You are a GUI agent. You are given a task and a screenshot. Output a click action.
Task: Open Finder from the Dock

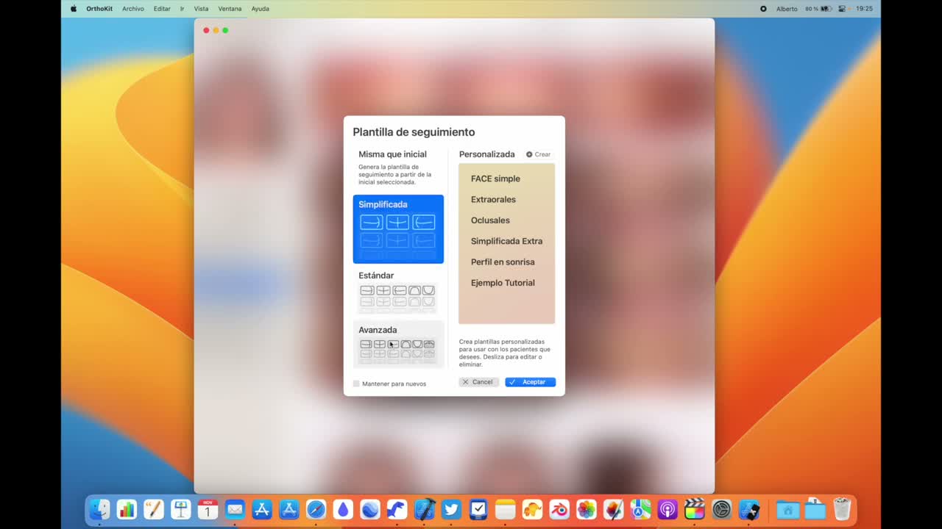click(x=99, y=509)
